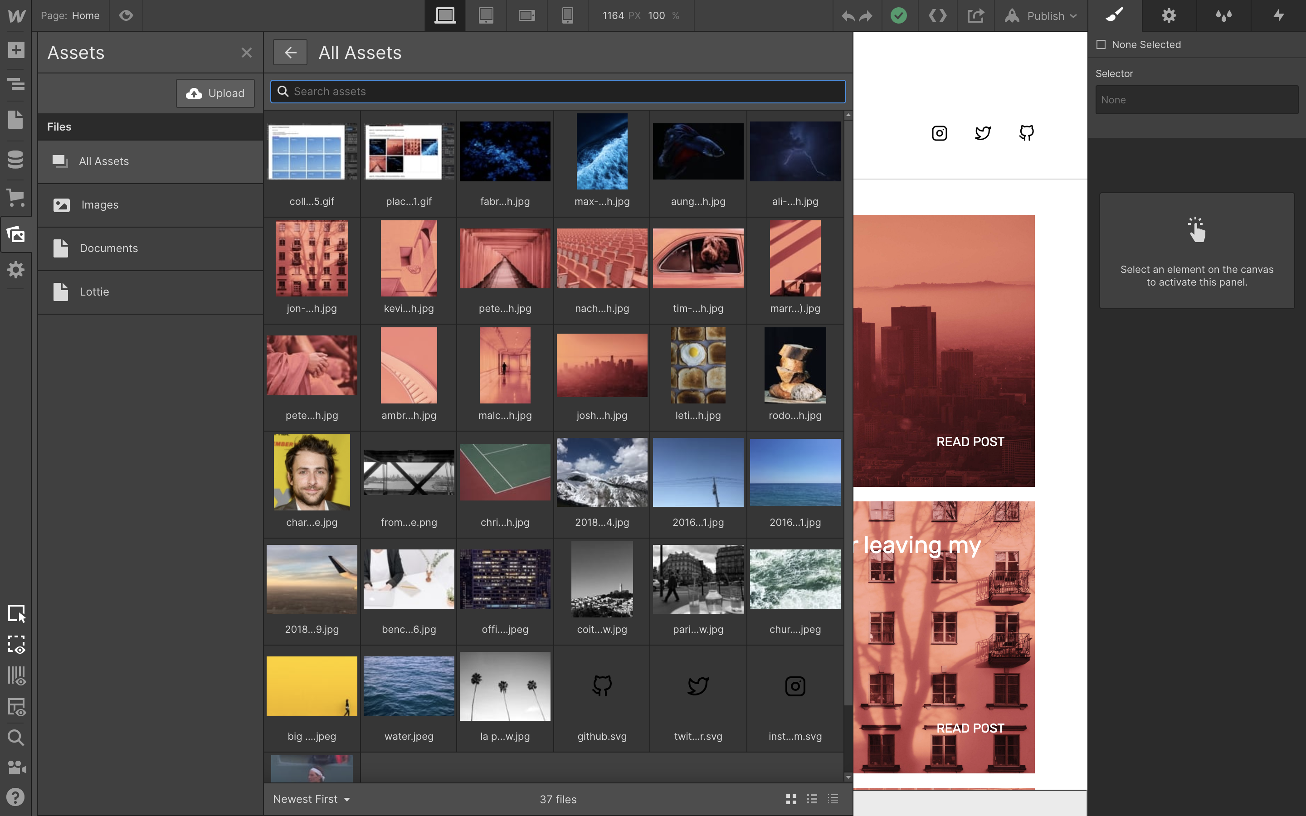Open the Ecommerce cart panel
This screenshot has width=1306, height=816.
16,197
